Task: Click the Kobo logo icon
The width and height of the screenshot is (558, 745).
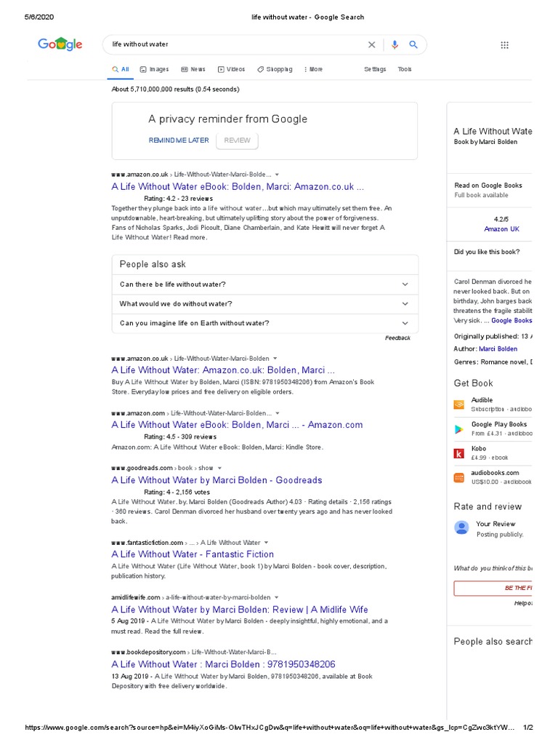Action: click(x=459, y=453)
